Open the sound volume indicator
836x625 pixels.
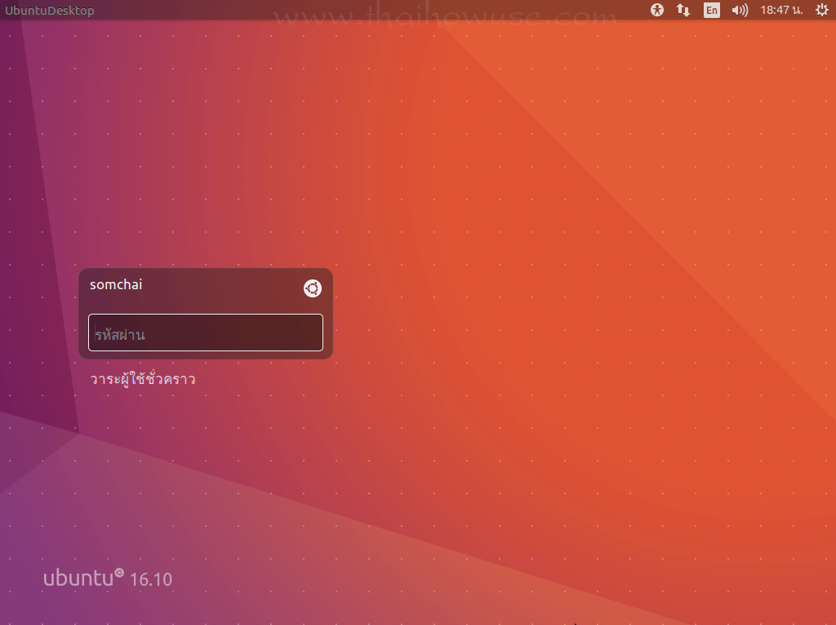tap(740, 10)
